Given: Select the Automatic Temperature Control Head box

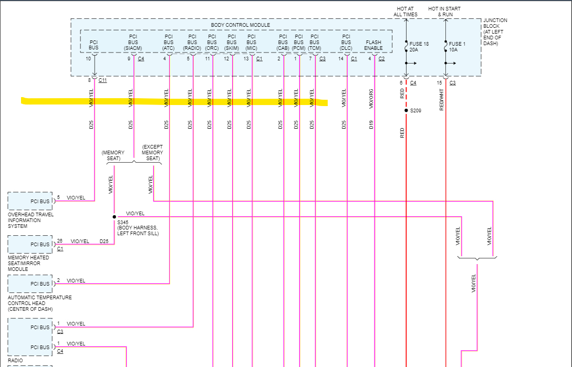Looking at the screenshot, I should coord(30,284).
